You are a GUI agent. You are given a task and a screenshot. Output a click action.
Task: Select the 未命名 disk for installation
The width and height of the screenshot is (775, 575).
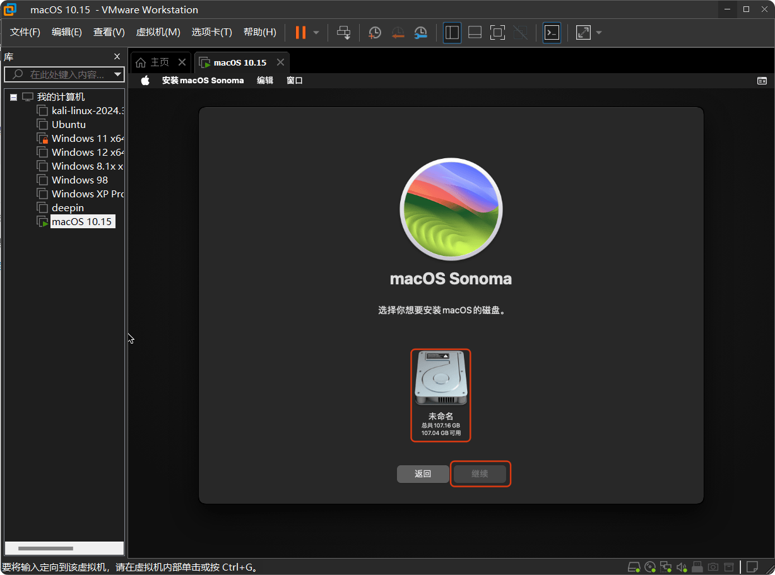pyautogui.click(x=441, y=395)
